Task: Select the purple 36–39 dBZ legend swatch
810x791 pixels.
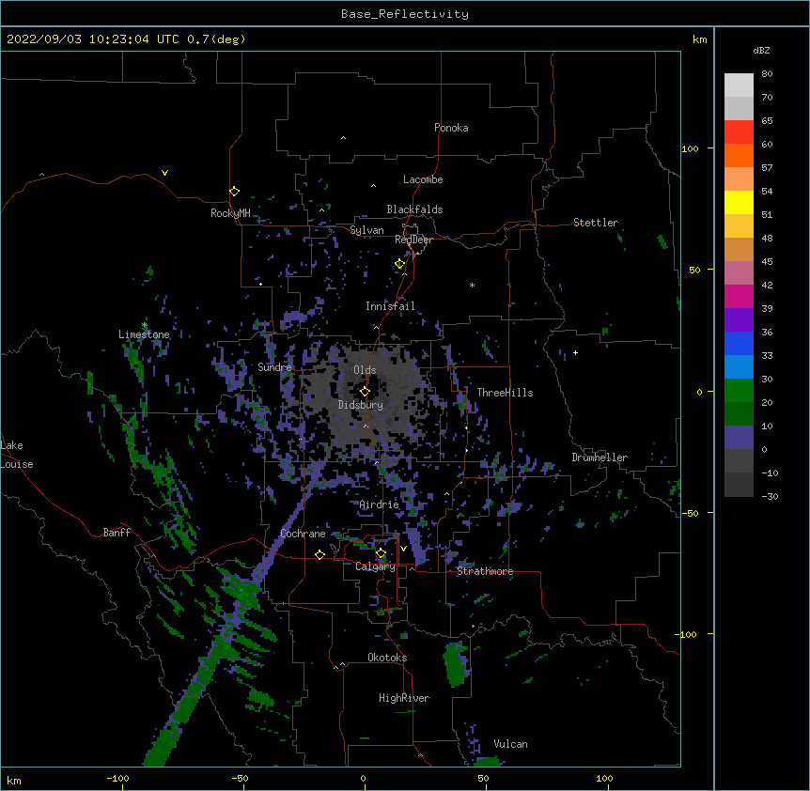Action: [739, 320]
